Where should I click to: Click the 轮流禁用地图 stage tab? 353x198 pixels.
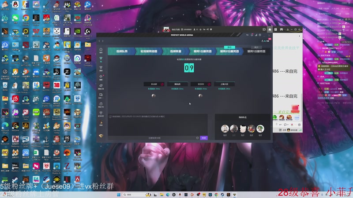(x=149, y=51)
